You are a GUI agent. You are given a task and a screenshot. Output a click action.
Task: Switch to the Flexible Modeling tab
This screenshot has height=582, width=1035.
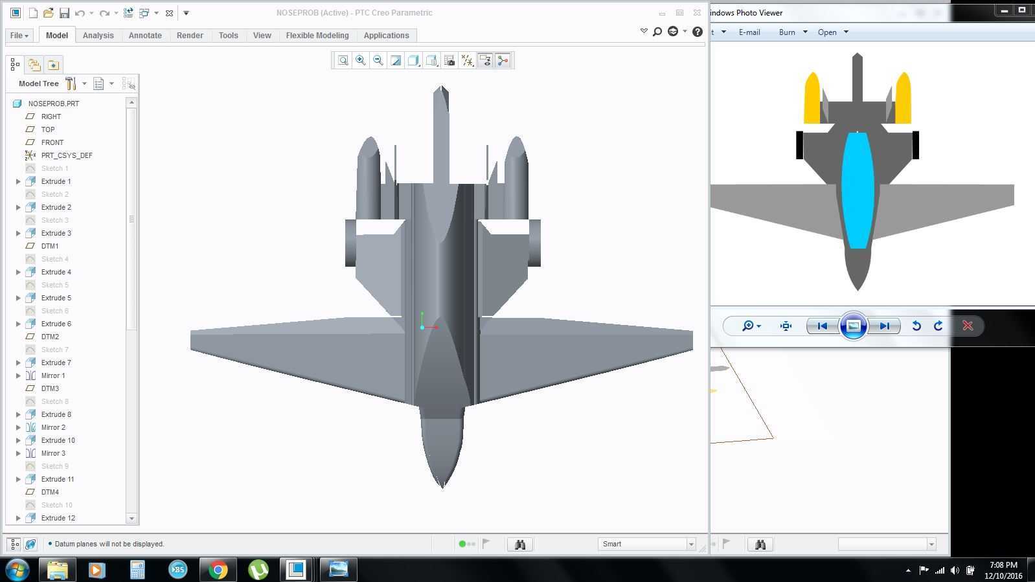tap(317, 36)
